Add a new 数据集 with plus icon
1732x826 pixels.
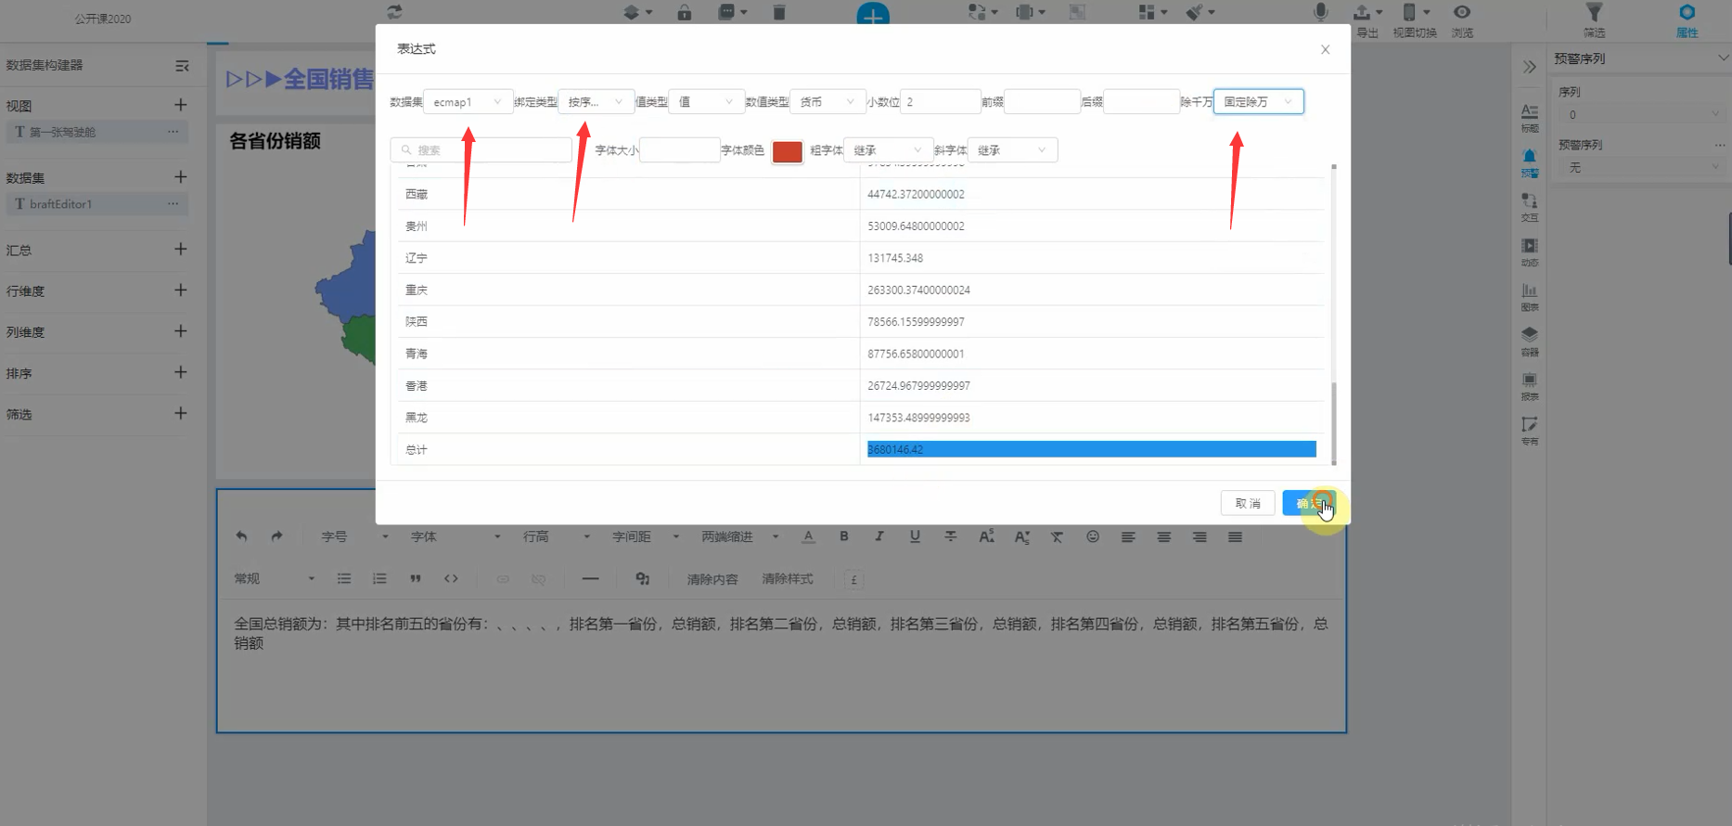[181, 176]
